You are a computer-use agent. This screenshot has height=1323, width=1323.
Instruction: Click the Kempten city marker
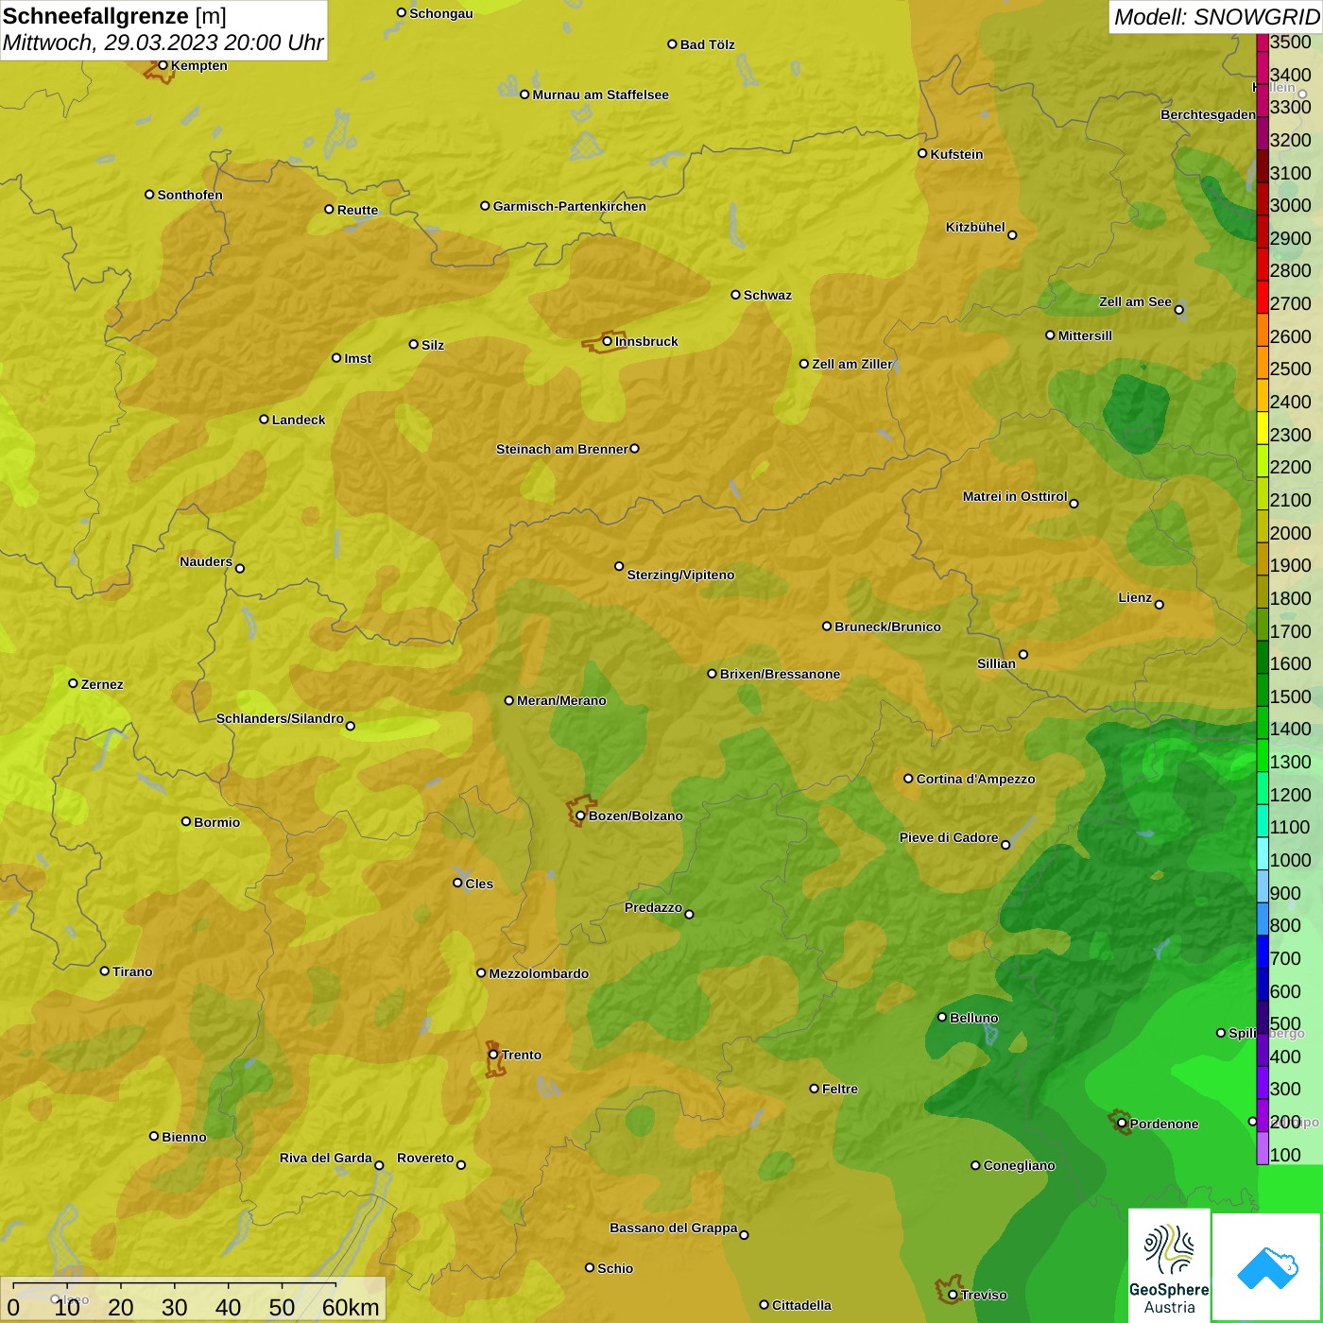[x=163, y=65]
